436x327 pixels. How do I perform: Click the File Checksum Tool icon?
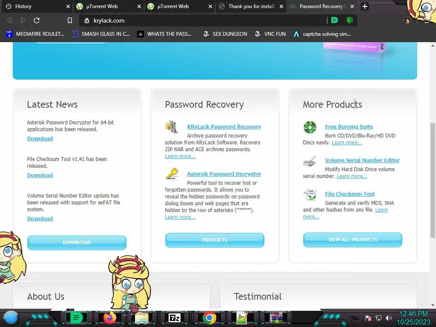click(310, 195)
